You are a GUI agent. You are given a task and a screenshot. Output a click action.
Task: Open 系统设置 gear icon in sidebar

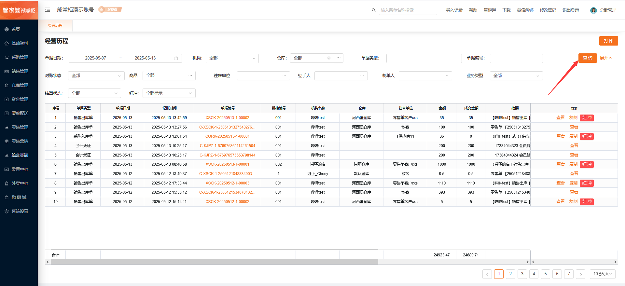tap(7, 211)
